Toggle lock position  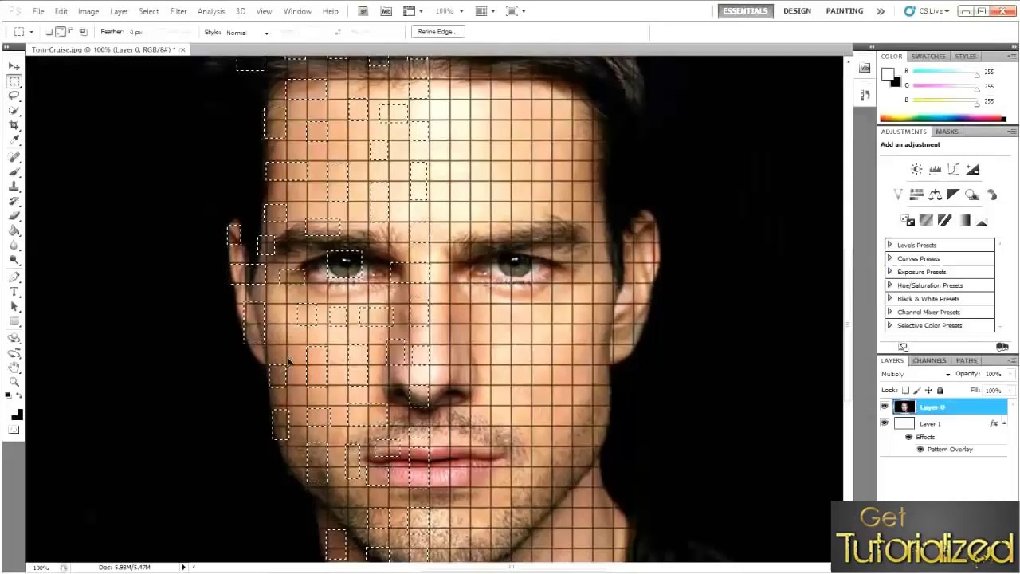pyautogui.click(x=928, y=391)
